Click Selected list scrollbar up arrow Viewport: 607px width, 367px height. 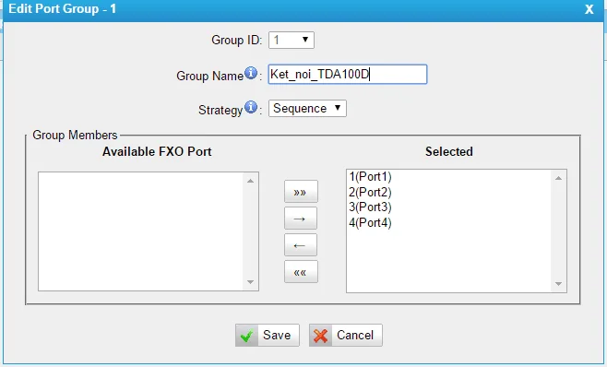coord(558,178)
